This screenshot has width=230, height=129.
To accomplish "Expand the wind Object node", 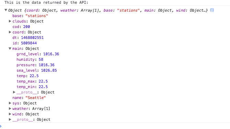I will coord(10,114).
